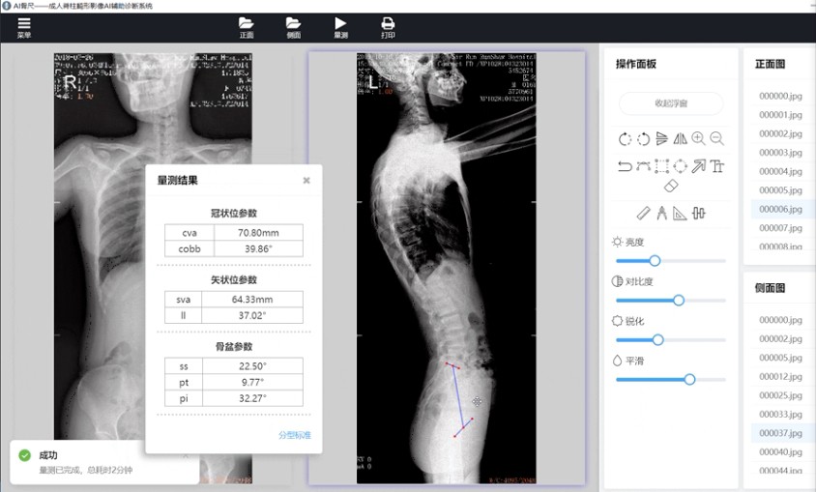Select the circle selection tool
The height and width of the screenshot is (492, 816).
click(681, 166)
